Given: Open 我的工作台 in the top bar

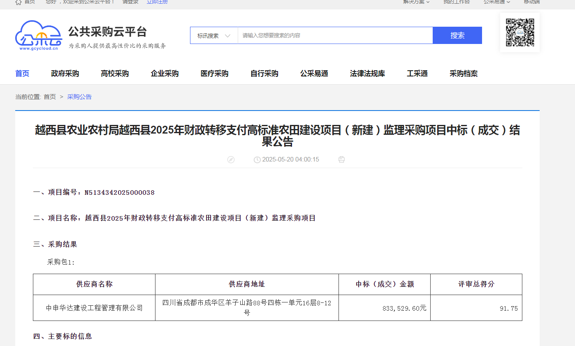Looking at the screenshot, I should [456, 2].
